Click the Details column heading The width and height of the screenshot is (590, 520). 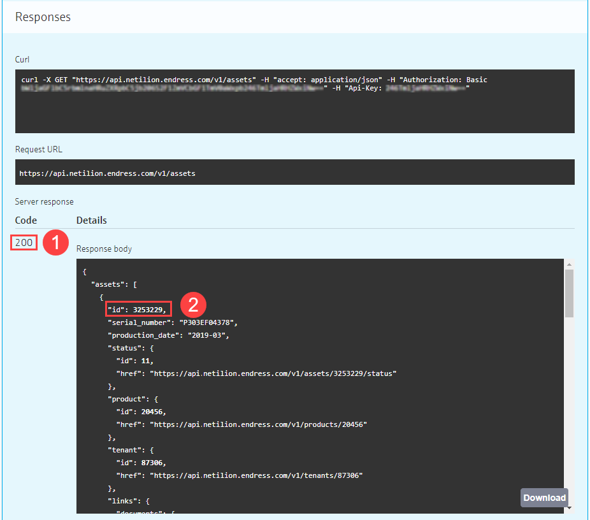pyautogui.click(x=91, y=220)
